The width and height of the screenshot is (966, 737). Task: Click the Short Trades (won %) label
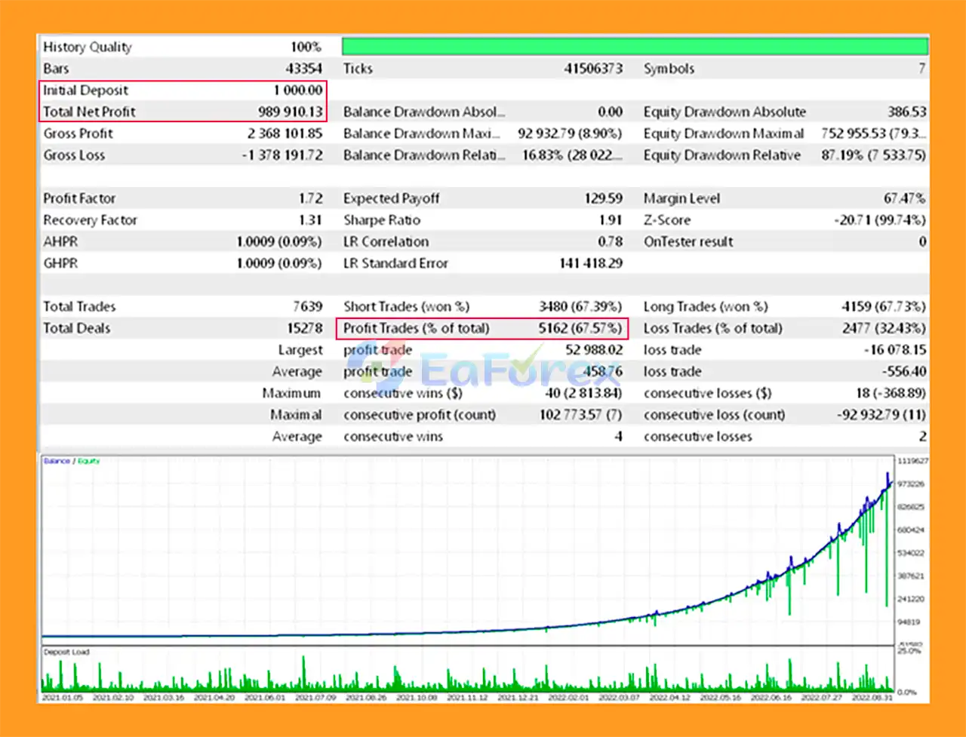coord(406,307)
